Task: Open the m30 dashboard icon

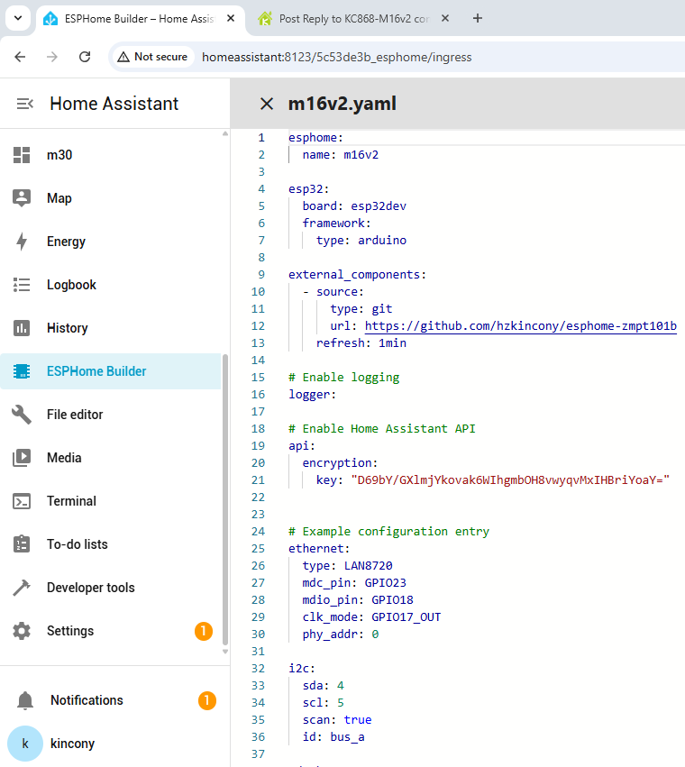Action: pos(23,155)
